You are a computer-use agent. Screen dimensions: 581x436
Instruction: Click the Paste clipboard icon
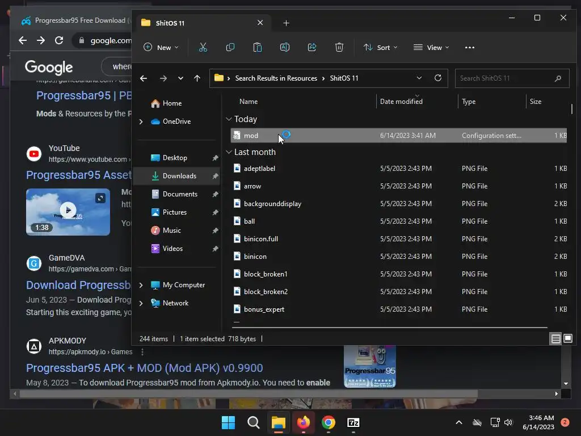(x=258, y=48)
